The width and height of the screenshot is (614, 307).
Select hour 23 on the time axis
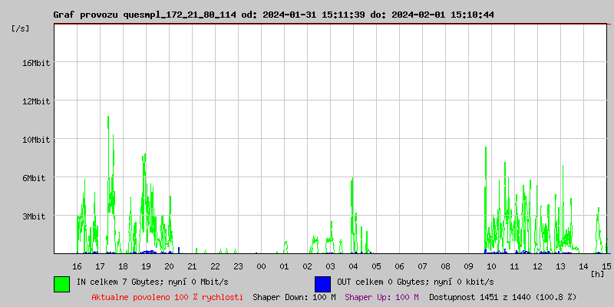(x=238, y=266)
